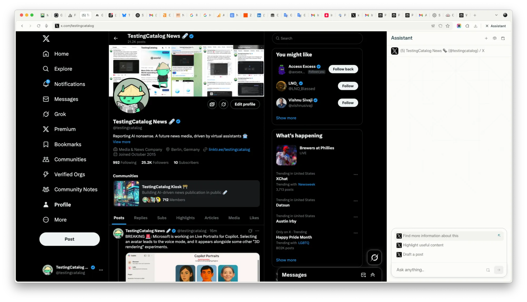Open the account menu beside TestingCatalog News

click(x=101, y=270)
